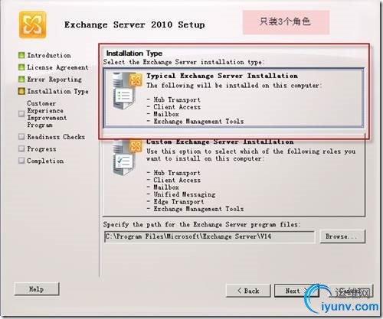Go Back to previous step
This screenshot has height=319, width=383.
coord(248,291)
